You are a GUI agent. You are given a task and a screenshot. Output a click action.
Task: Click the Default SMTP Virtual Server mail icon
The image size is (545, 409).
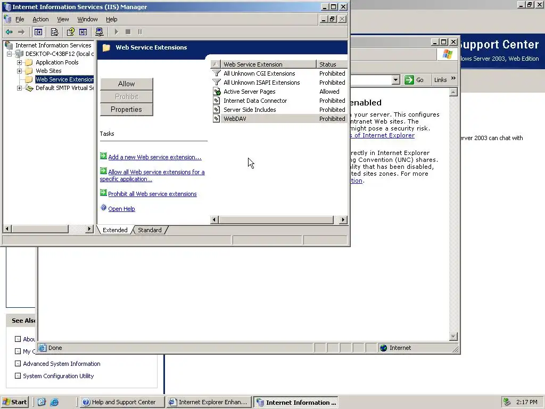pos(29,88)
